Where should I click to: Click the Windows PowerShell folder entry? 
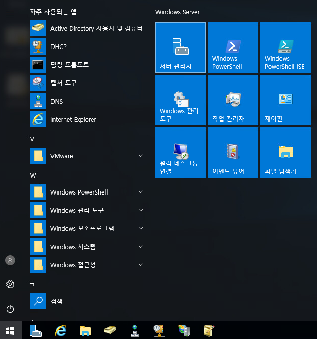(87, 192)
